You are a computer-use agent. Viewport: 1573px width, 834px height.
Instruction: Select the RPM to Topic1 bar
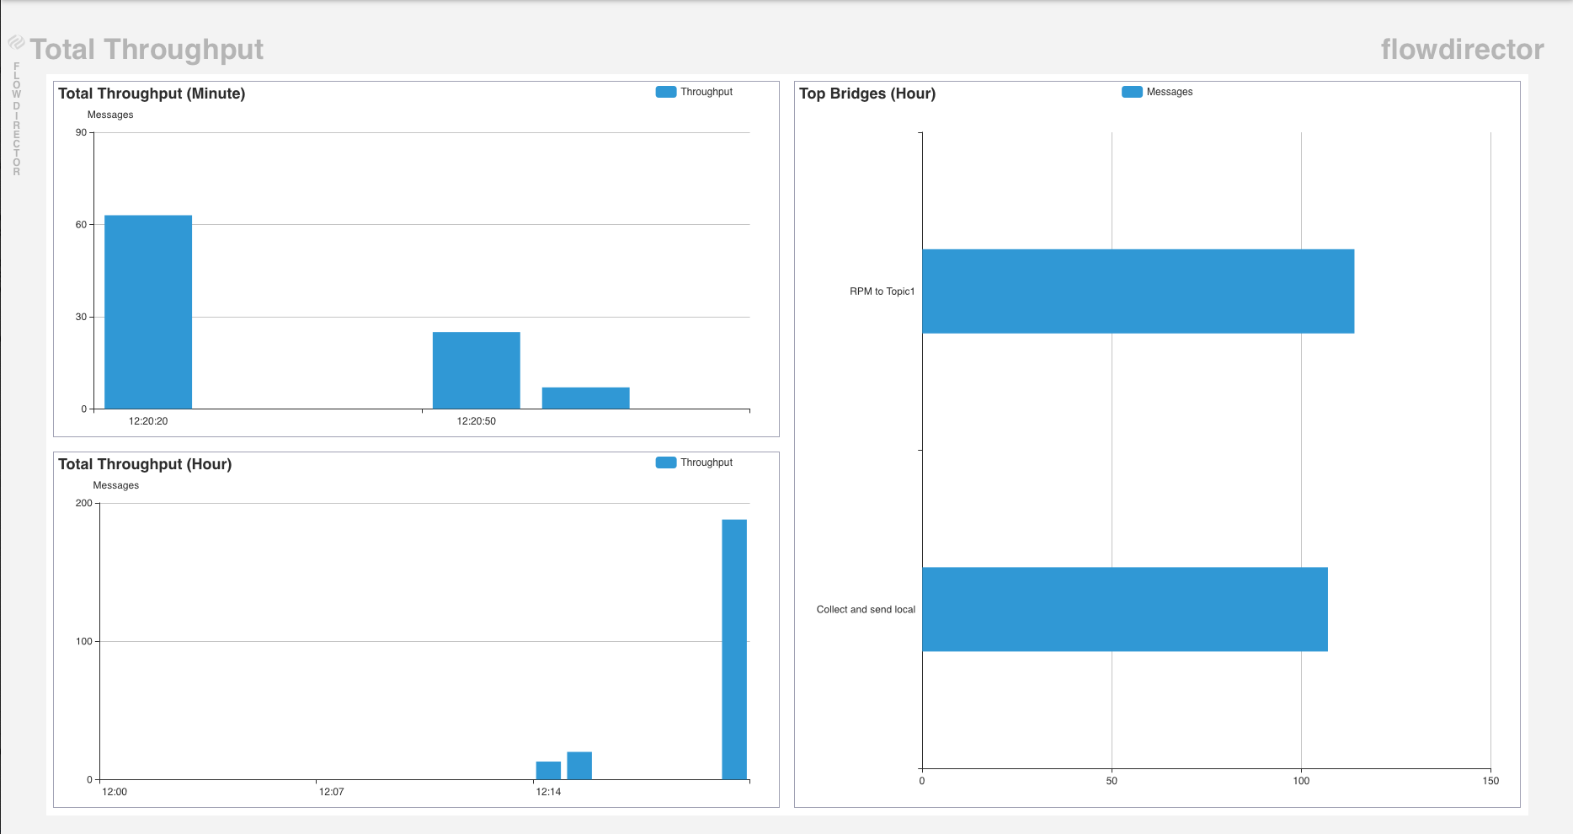pyautogui.click(x=1138, y=291)
